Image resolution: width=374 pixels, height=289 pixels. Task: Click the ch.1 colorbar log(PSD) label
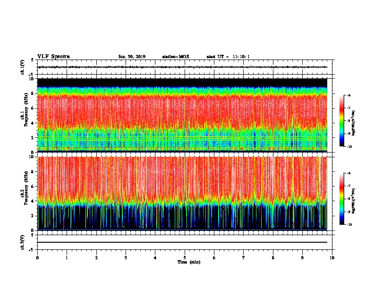click(x=353, y=123)
